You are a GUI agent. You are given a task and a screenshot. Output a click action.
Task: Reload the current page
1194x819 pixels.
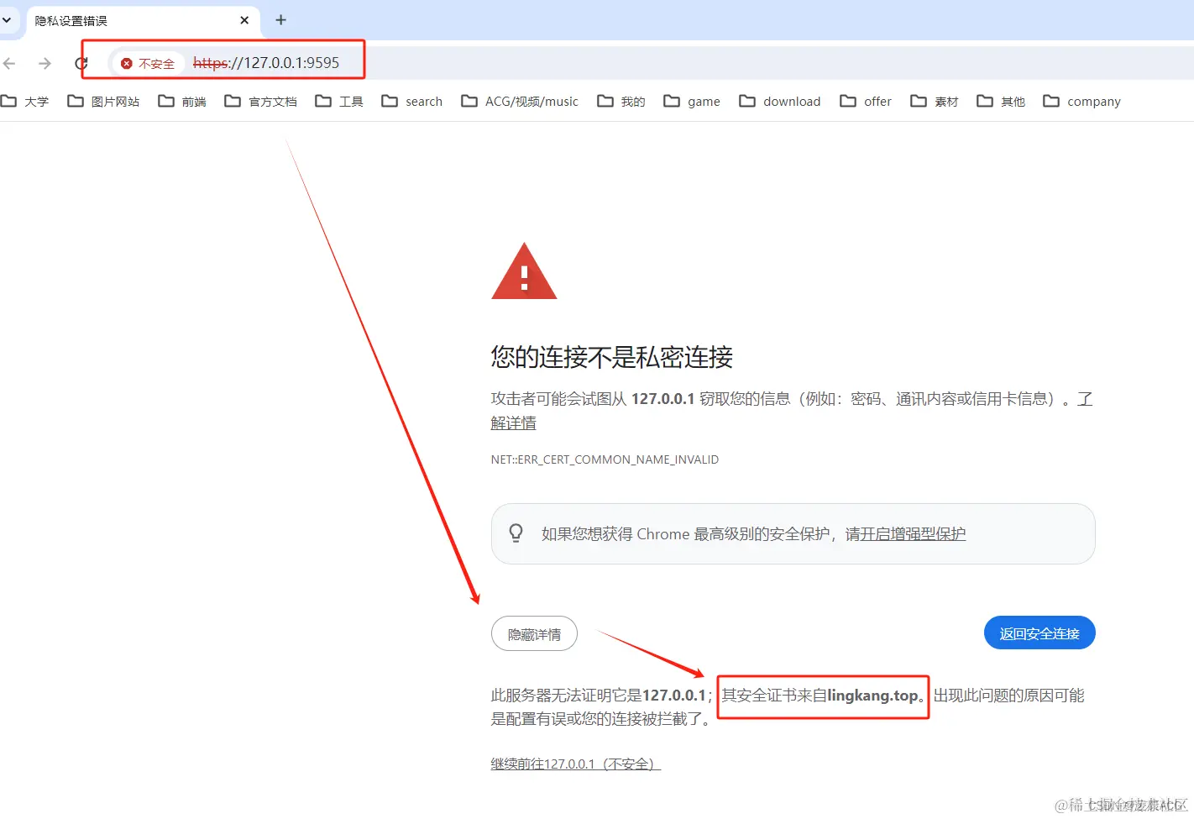coord(81,63)
